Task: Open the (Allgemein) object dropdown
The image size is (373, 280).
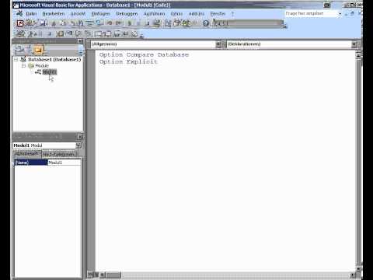Action: pyautogui.click(x=218, y=44)
